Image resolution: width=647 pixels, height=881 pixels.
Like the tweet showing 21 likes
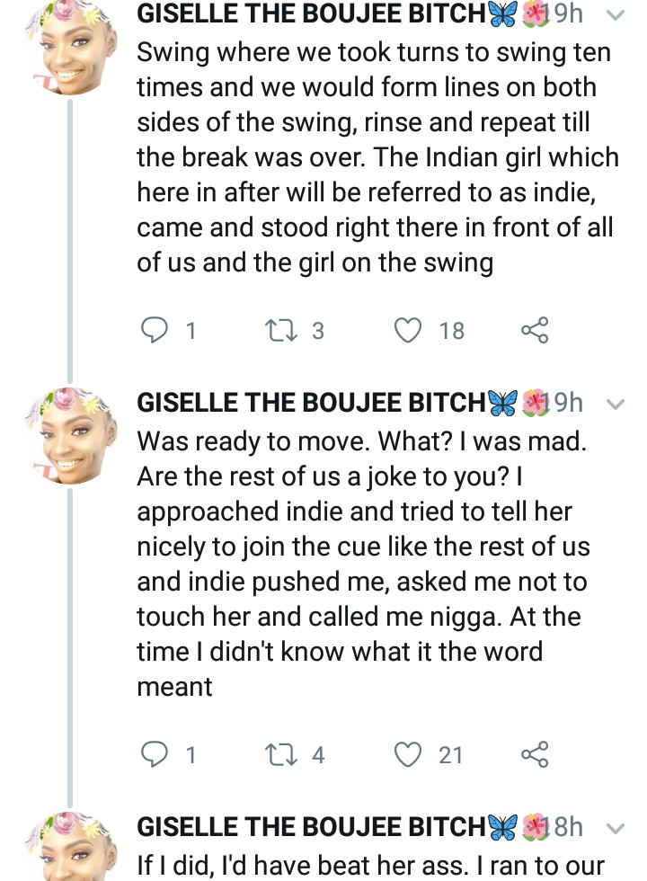410,753
